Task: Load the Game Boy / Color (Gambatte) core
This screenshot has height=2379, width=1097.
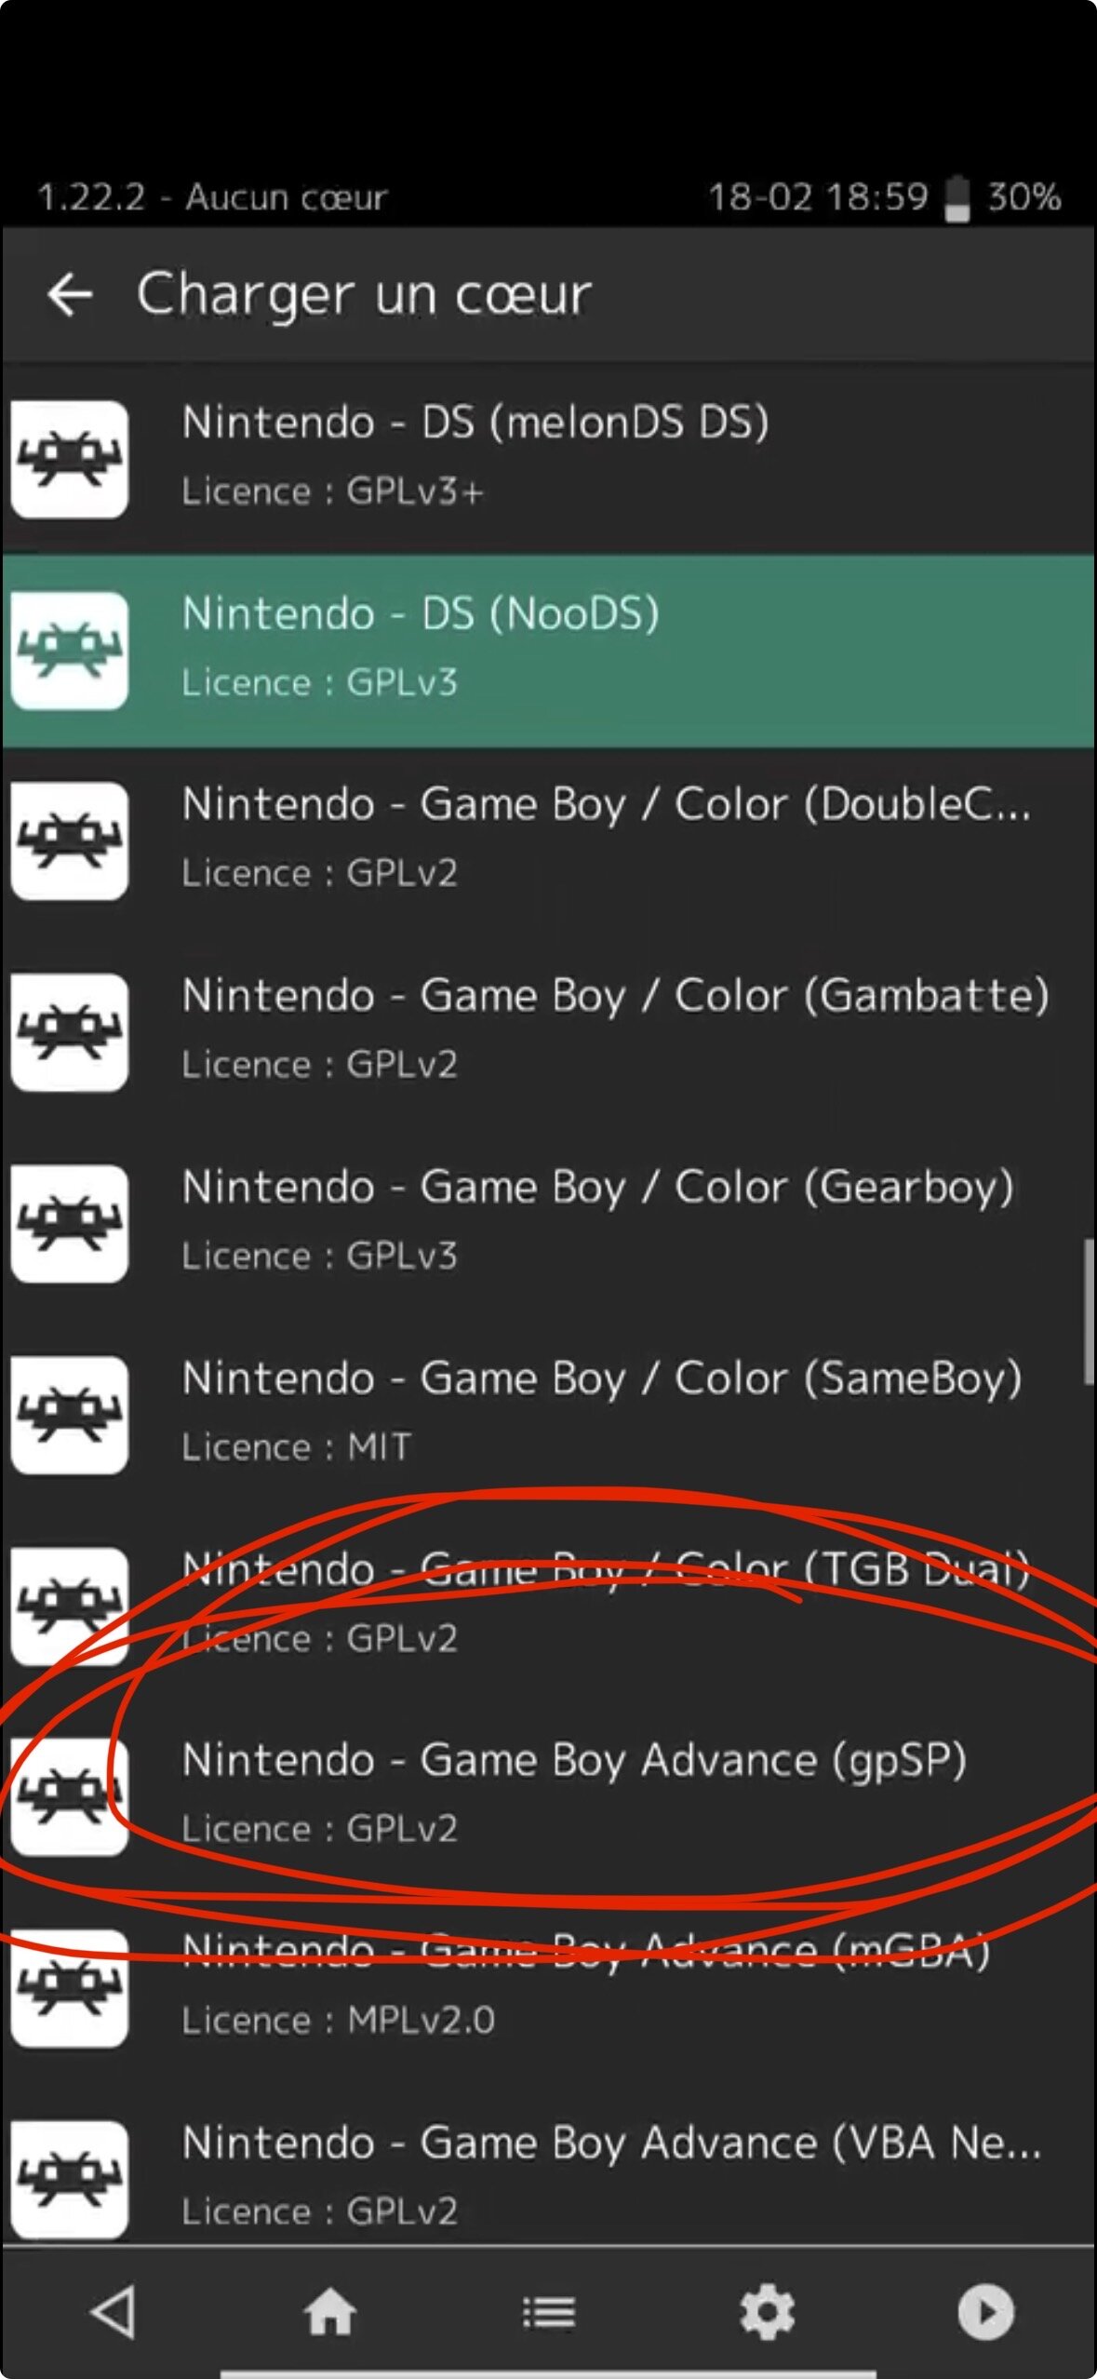Action: 548,1032
